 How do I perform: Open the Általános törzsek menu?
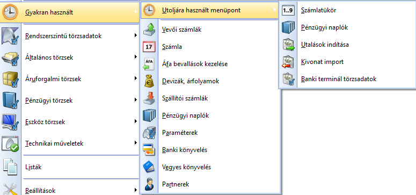pos(70,57)
